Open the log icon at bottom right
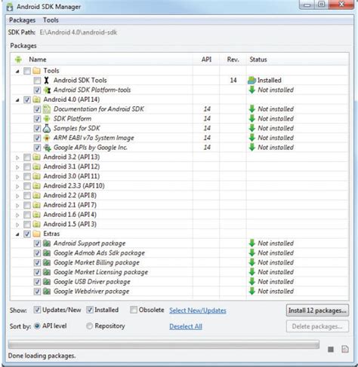358x367 pixels. 345,349
